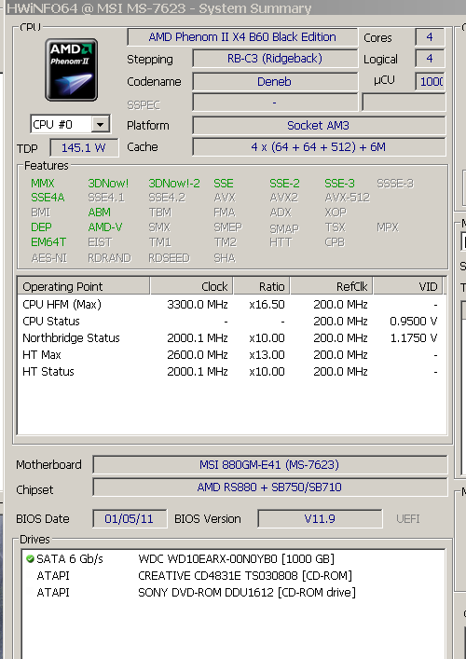This screenshot has height=659, width=466.
Task: Select the CPU HFM (Max) row
Action: point(231,304)
